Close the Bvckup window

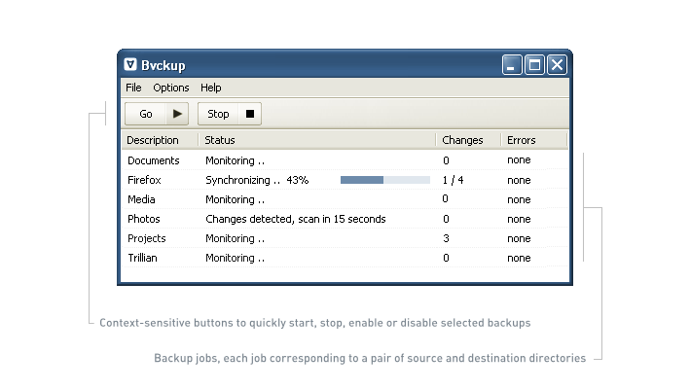557,65
